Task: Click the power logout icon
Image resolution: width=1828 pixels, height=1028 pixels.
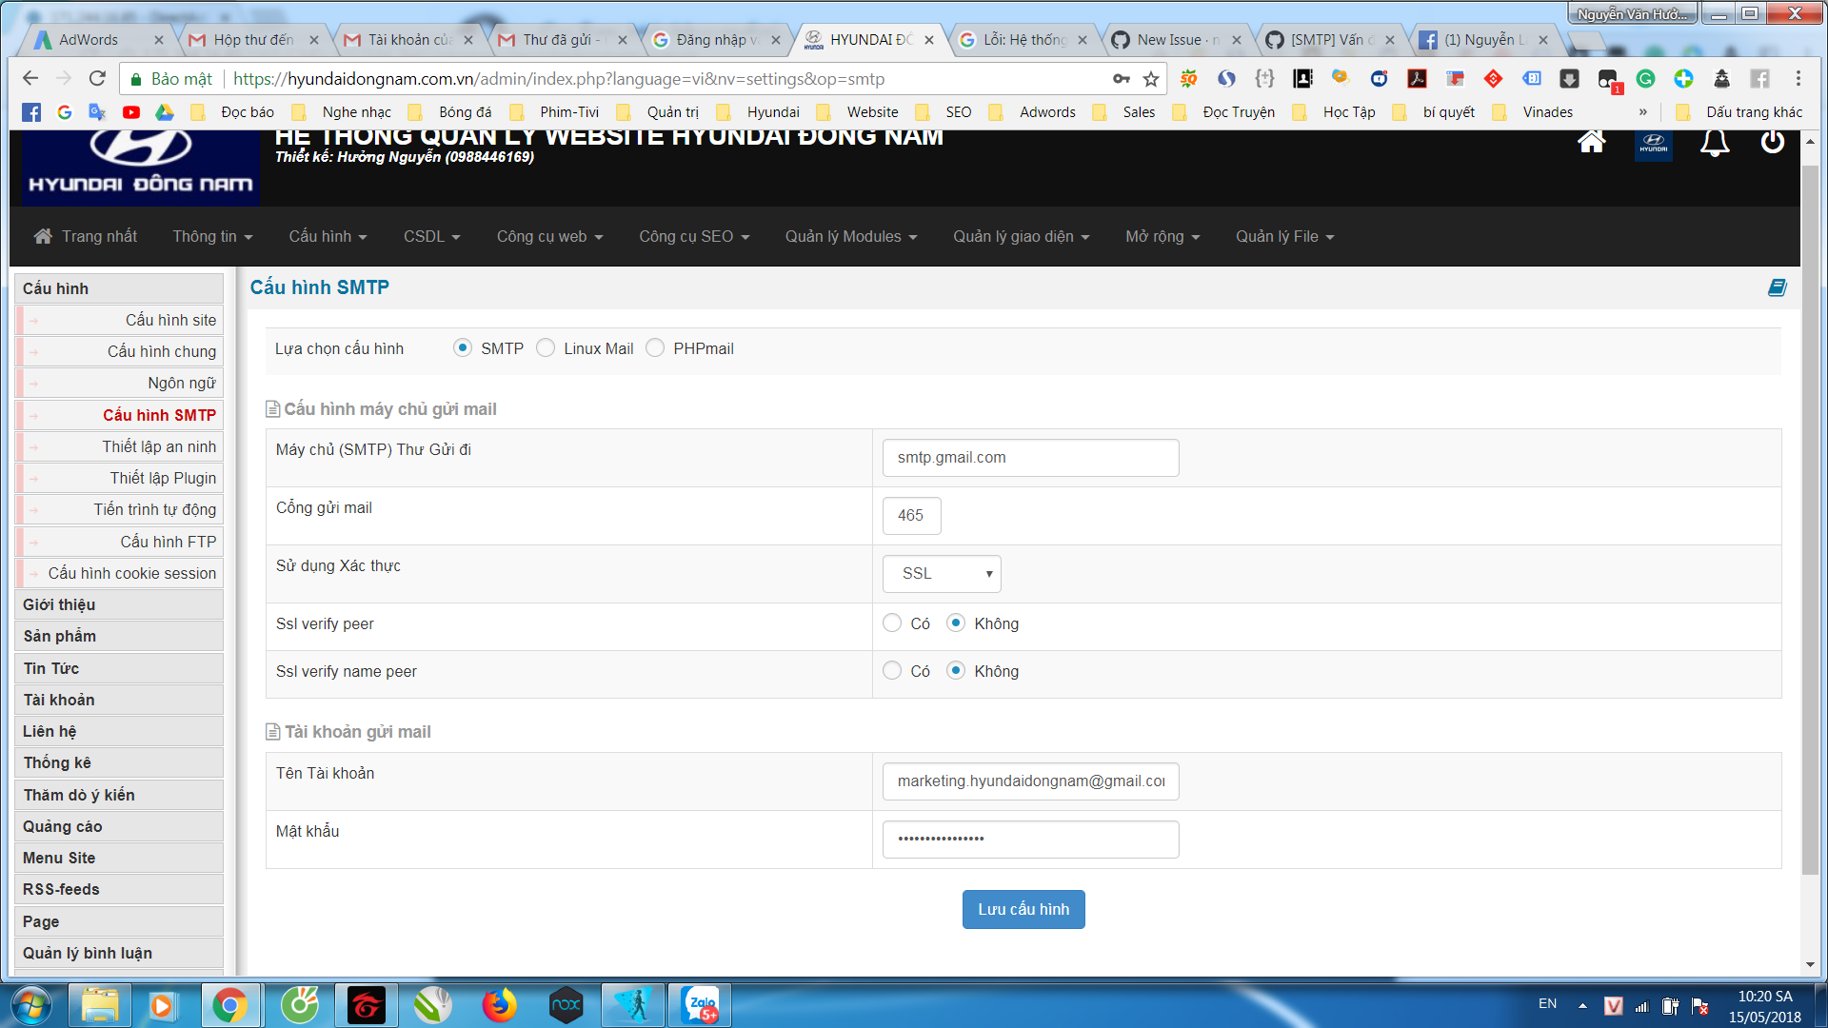Action: [1772, 143]
